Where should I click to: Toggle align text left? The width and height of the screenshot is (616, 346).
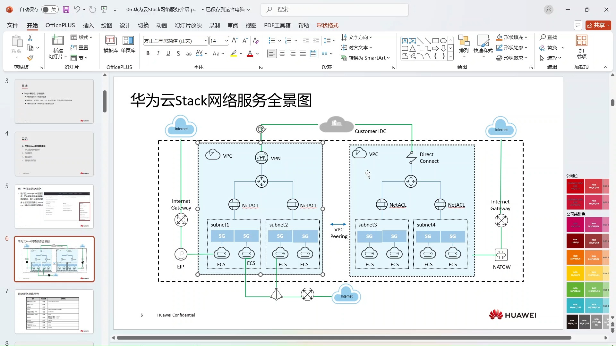272,54
